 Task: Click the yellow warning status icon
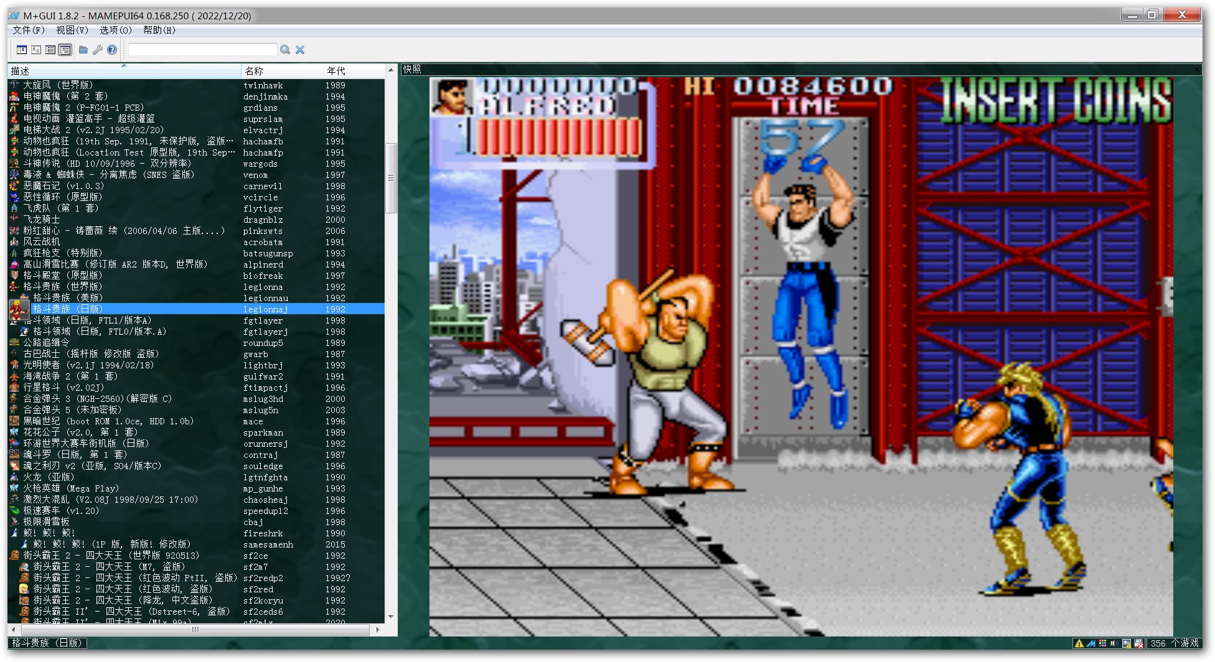click(x=1079, y=643)
